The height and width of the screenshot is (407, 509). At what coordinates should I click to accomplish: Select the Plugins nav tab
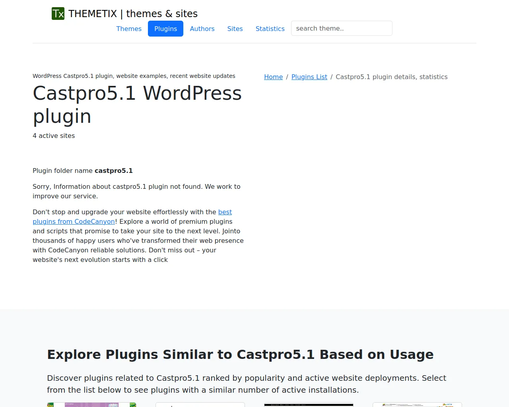(165, 29)
